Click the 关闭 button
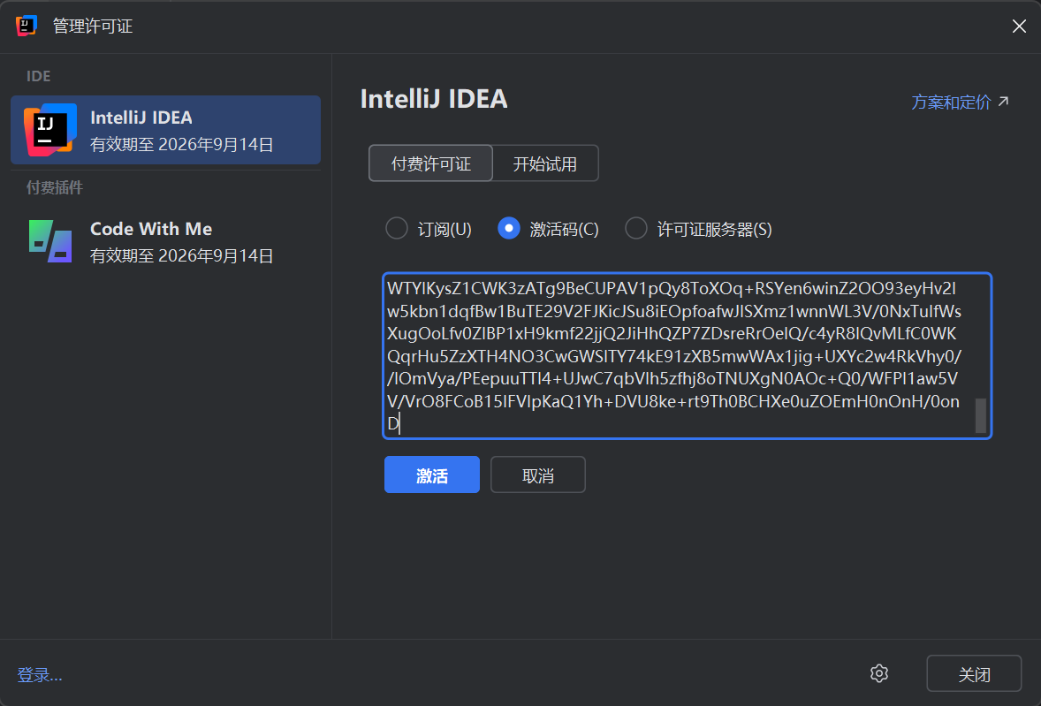The image size is (1041, 706). (974, 673)
